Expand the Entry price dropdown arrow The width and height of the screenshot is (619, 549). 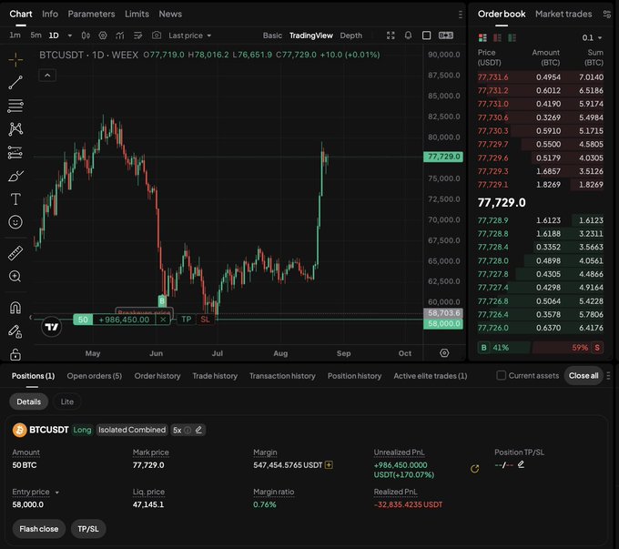point(56,493)
